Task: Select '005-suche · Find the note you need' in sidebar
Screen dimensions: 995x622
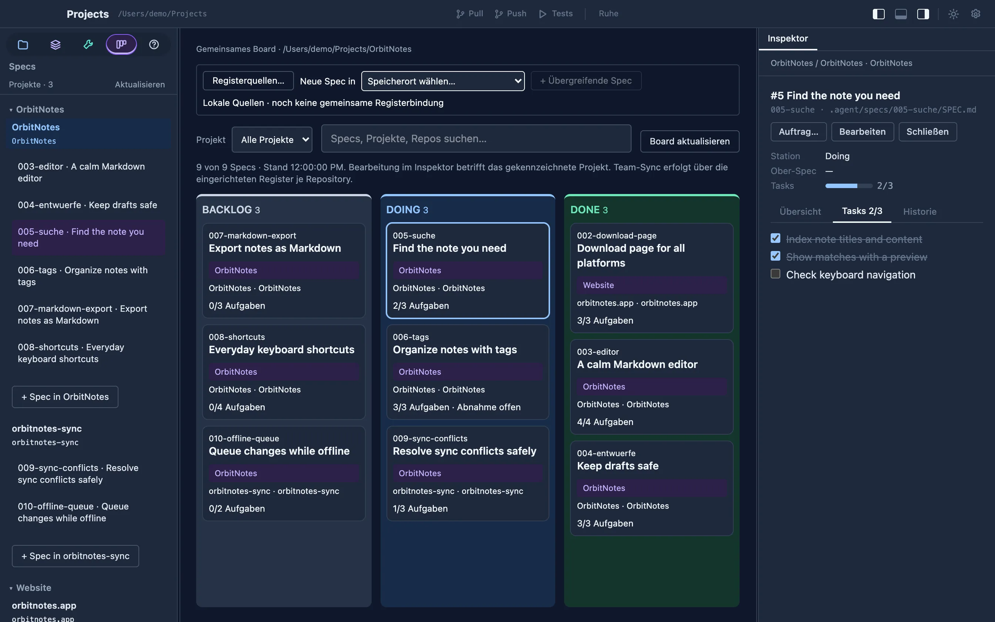Action: 88,237
